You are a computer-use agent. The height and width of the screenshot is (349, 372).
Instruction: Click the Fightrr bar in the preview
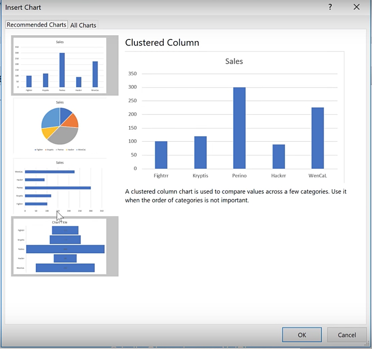[161, 155]
